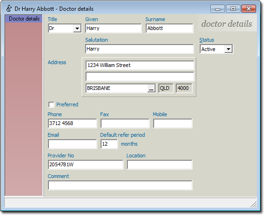This screenshot has width=264, height=215.
Task: Focus the Salutation text box
Action: (140, 49)
